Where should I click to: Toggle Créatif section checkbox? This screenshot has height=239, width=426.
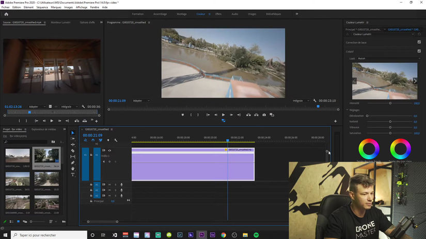(419, 51)
